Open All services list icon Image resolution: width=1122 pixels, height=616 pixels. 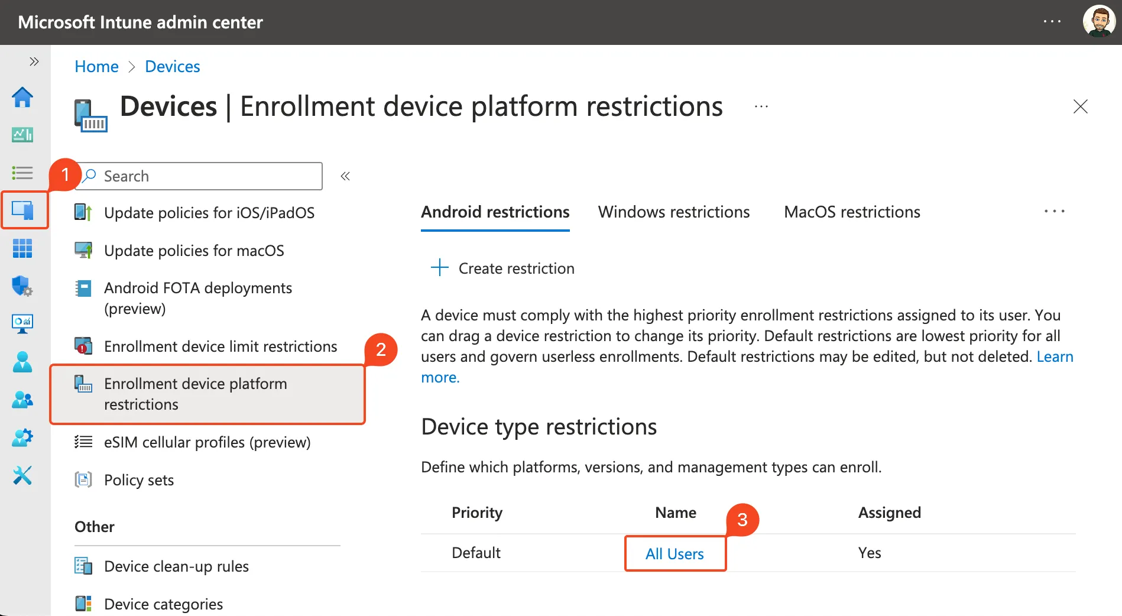coord(22,173)
